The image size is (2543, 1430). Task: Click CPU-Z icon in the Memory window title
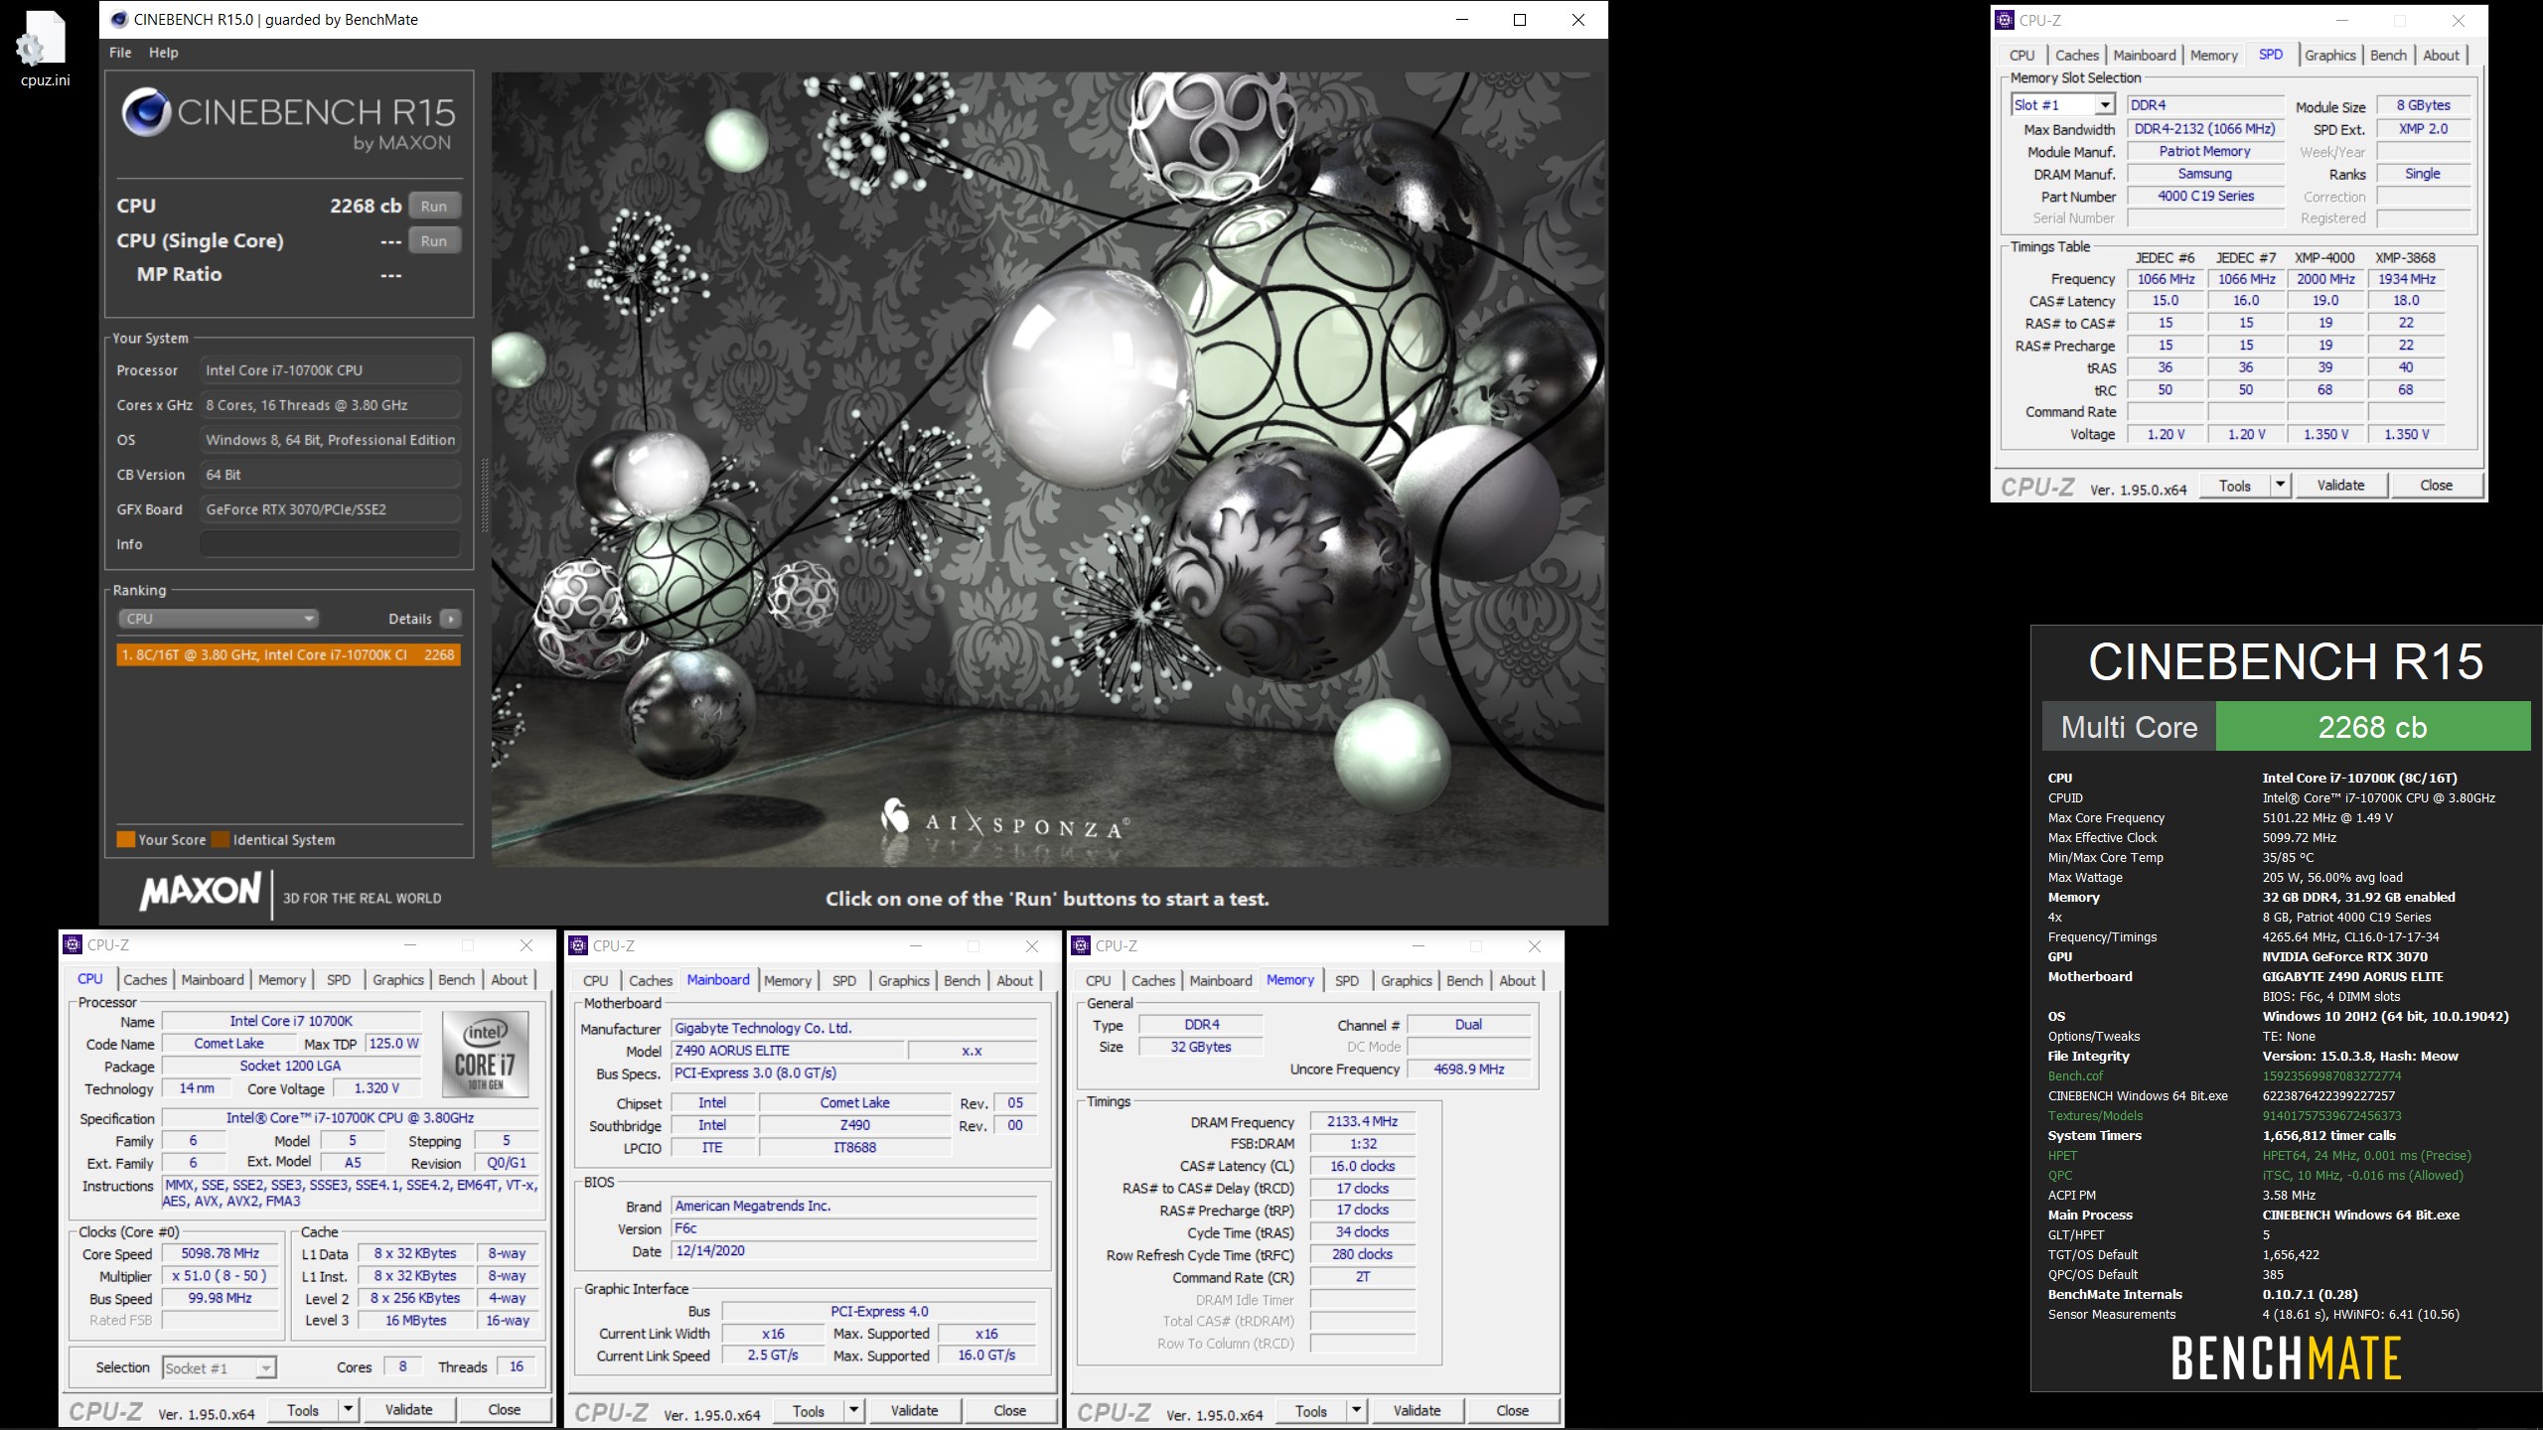(1081, 945)
